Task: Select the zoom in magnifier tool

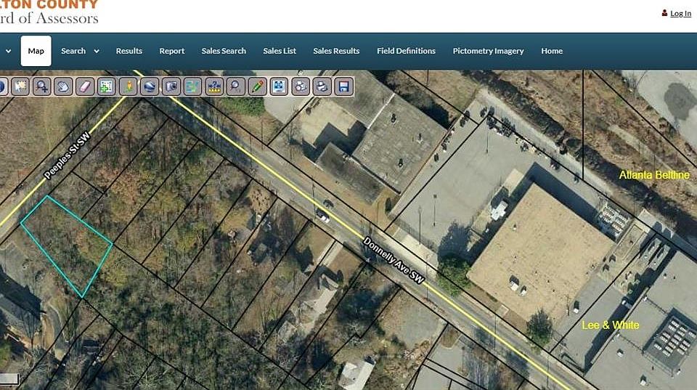Action: (42, 86)
